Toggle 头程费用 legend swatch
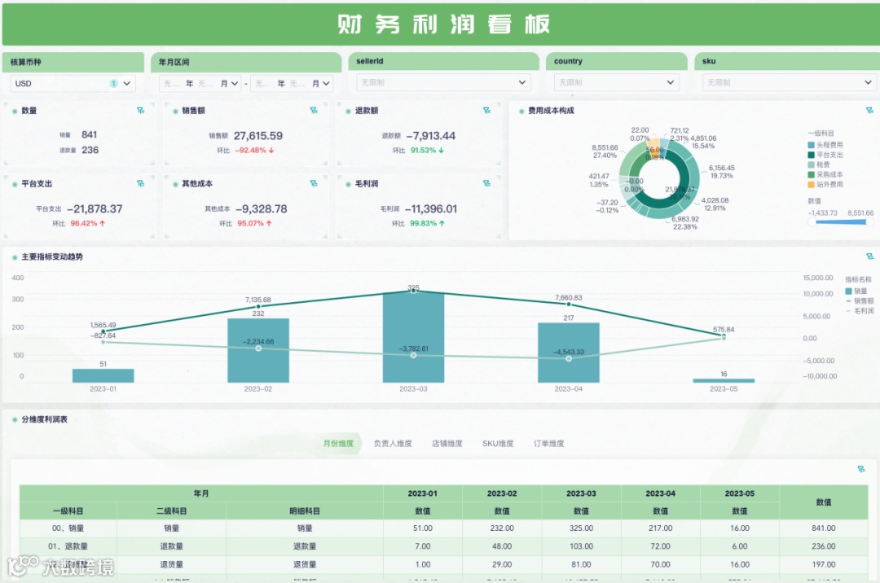 [811, 145]
